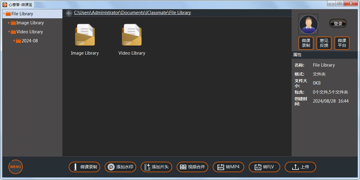Click the back arrow beside the path
This screenshot has height=180, width=360.
click(x=69, y=13)
